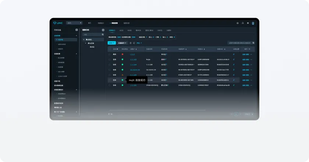Open the selector dropdown next to UNC logo

point(74,23)
